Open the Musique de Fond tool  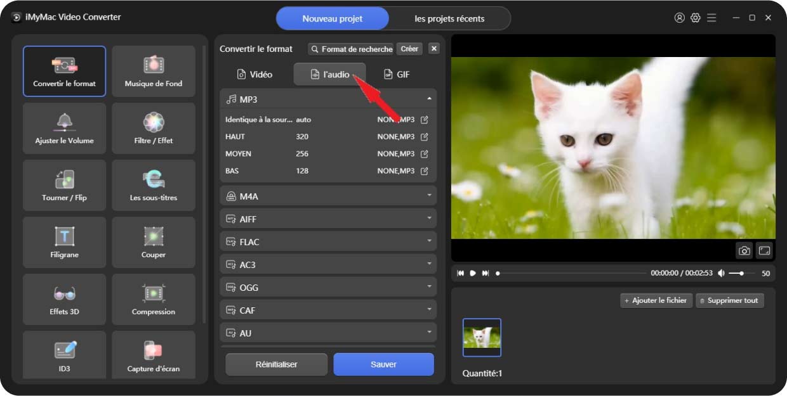(x=154, y=71)
